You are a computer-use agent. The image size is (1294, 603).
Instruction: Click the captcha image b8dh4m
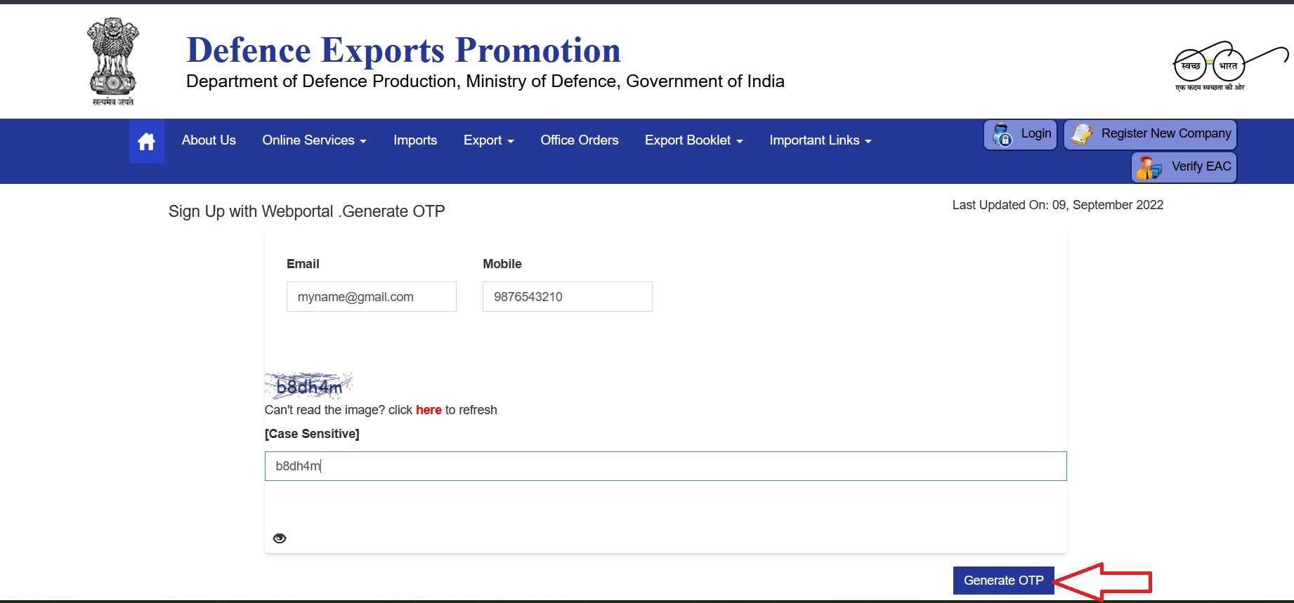tap(308, 386)
